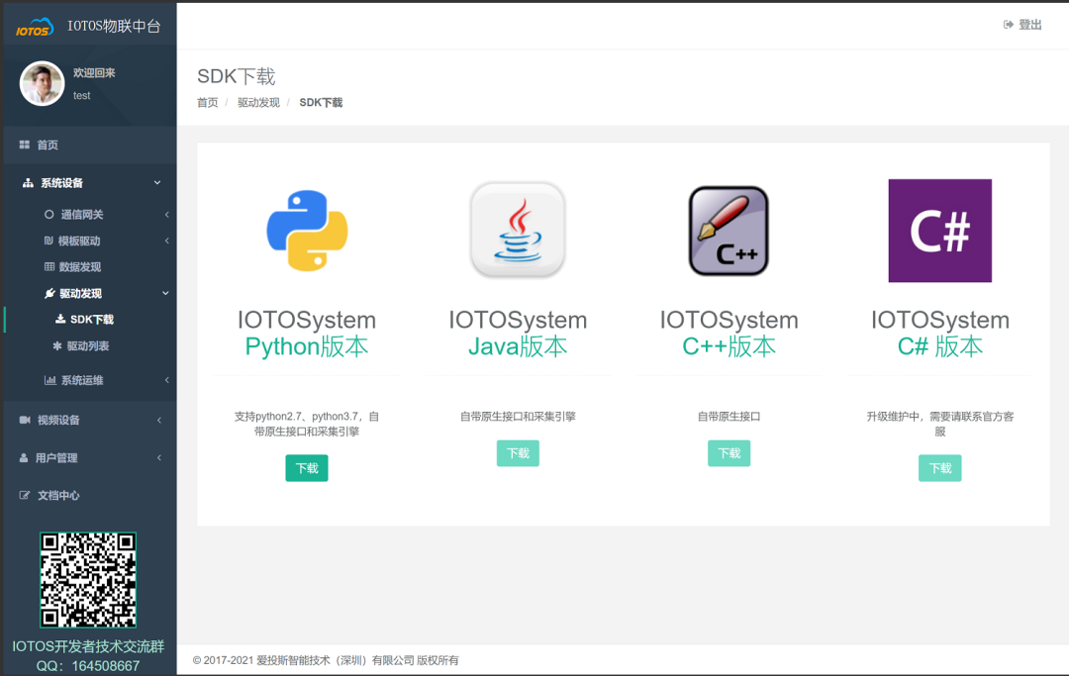Download the C# version SDK
The image size is (1069, 676).
[x=940, y=468]
